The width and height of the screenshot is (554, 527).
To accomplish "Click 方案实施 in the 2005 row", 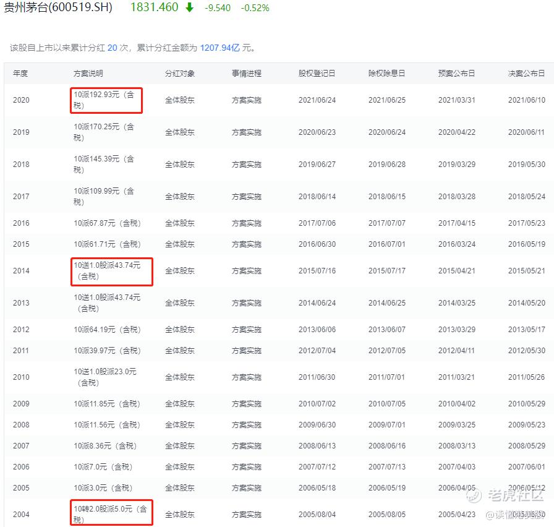I will coord(247,488).
